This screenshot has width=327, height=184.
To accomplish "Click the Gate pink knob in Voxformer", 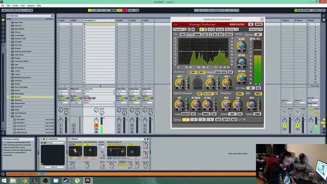I will point(179,104).
